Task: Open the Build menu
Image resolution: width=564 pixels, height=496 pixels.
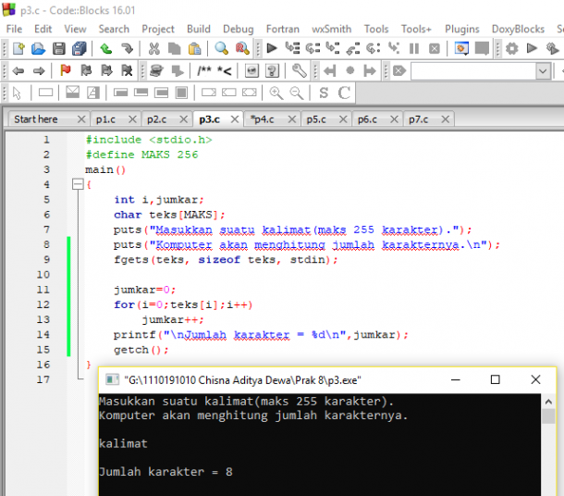Action: pos(198,29)
